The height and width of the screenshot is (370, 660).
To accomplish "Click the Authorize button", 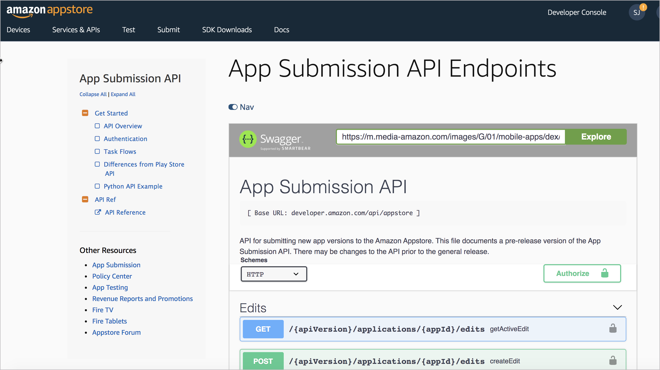I will 583,273.
